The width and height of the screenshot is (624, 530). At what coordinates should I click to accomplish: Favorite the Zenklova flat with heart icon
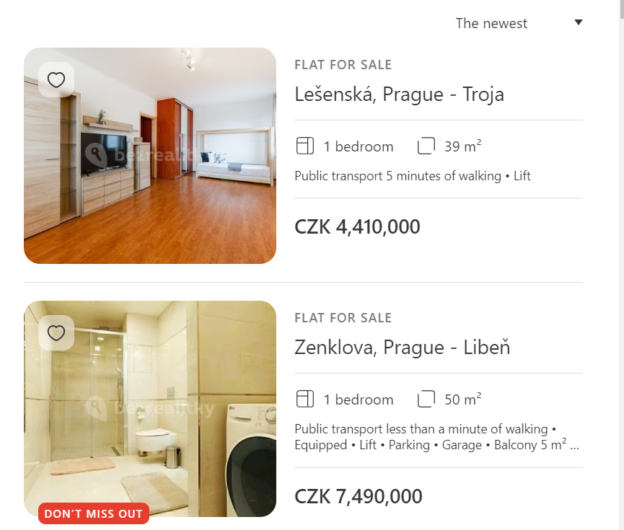click(x=56, y=332)
